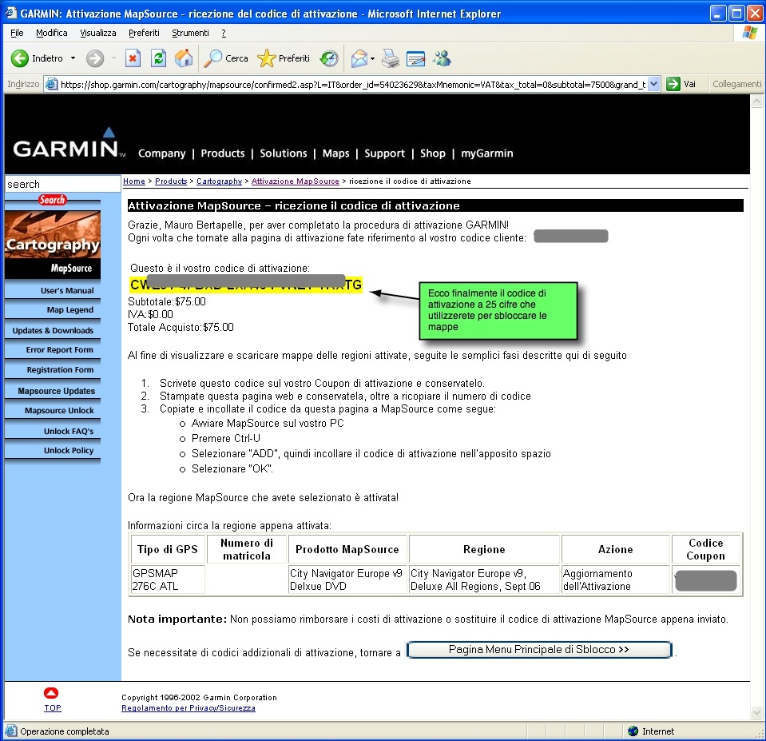Open the address bar URL dropdown
Viewport: 766px width, 741px height.
click(653, 84)
